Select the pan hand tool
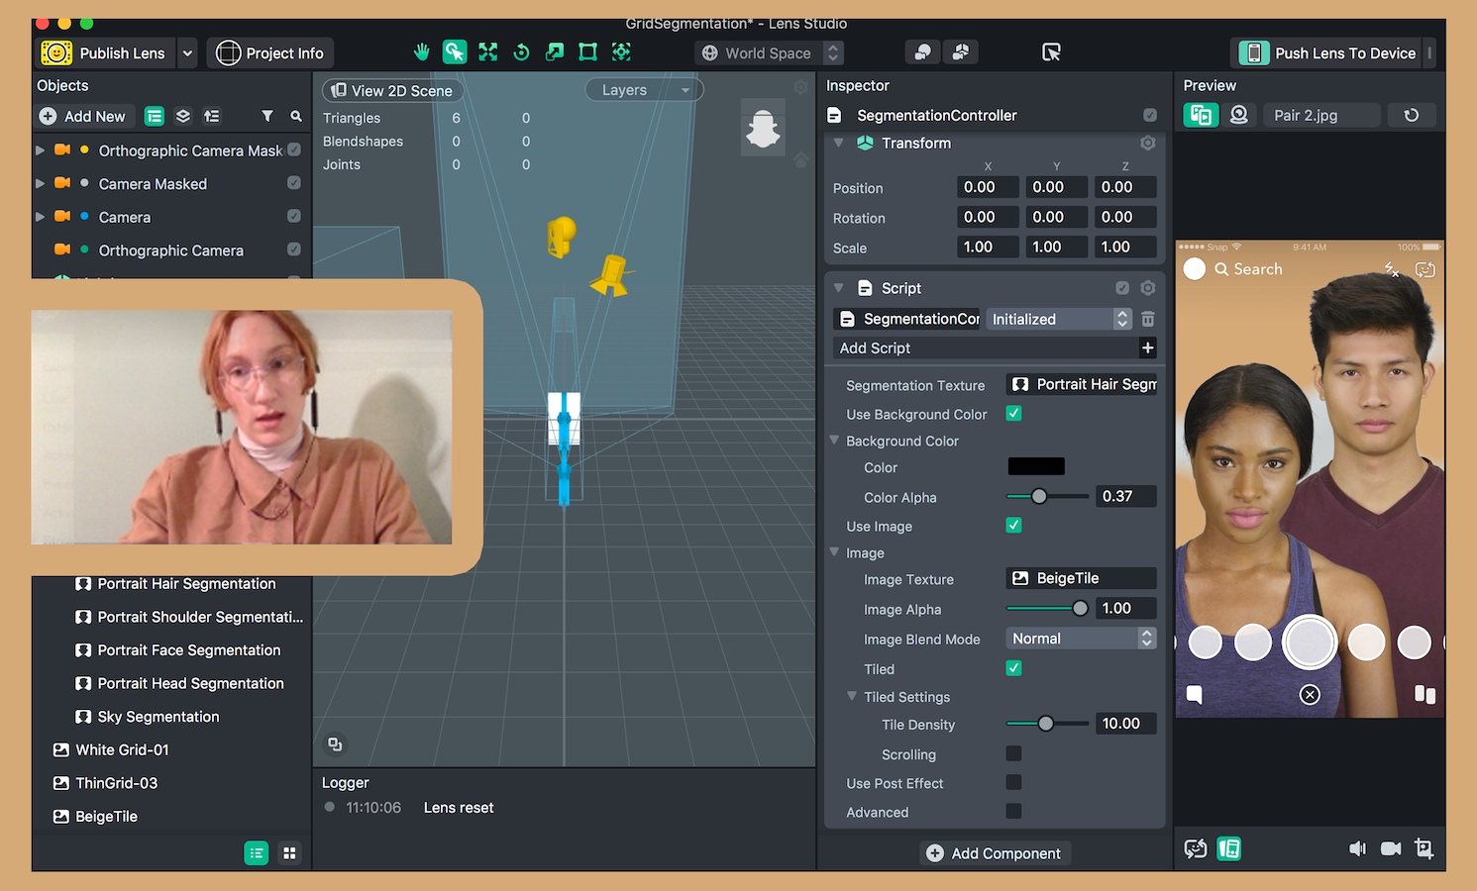Image resolution: width=1477 pixels, height=891 pixels. point(422,52)
